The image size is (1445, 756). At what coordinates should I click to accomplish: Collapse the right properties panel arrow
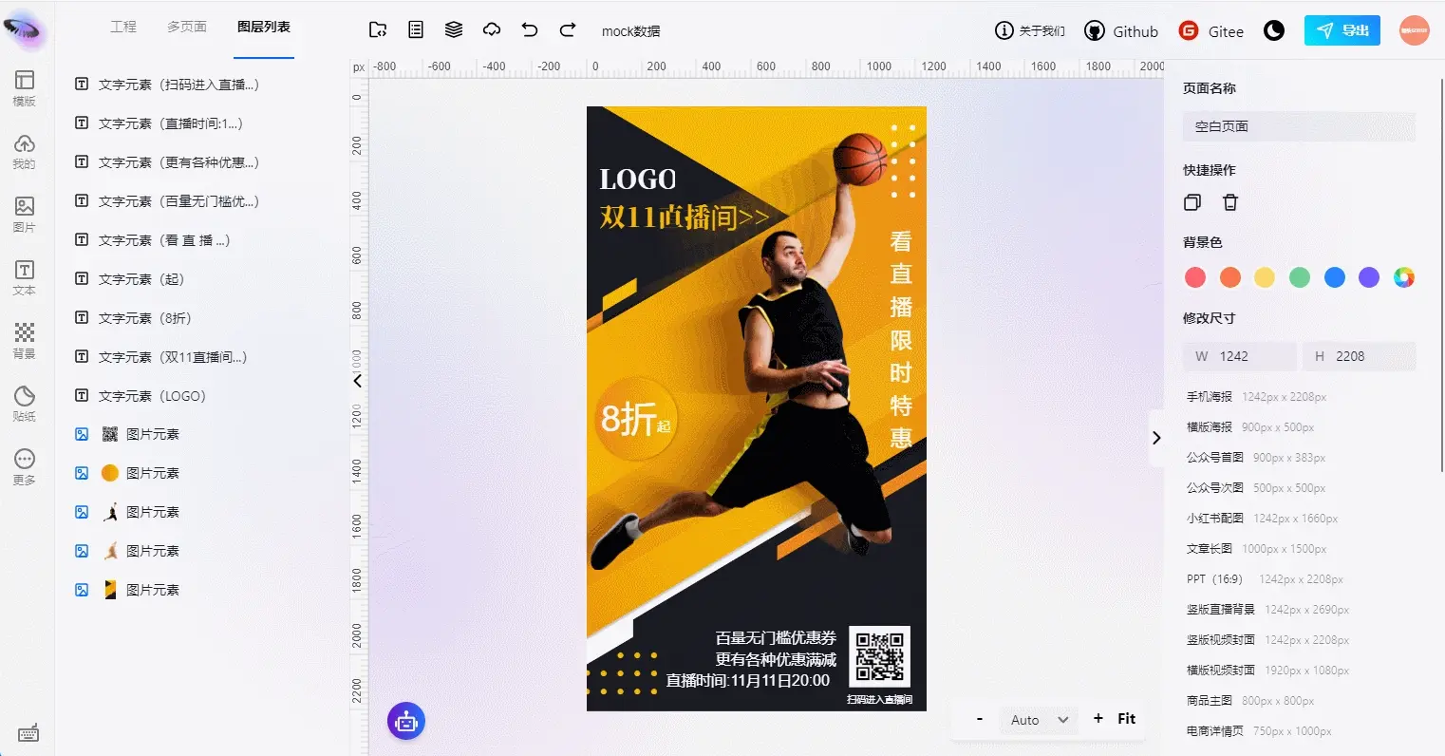point(1156,438)
